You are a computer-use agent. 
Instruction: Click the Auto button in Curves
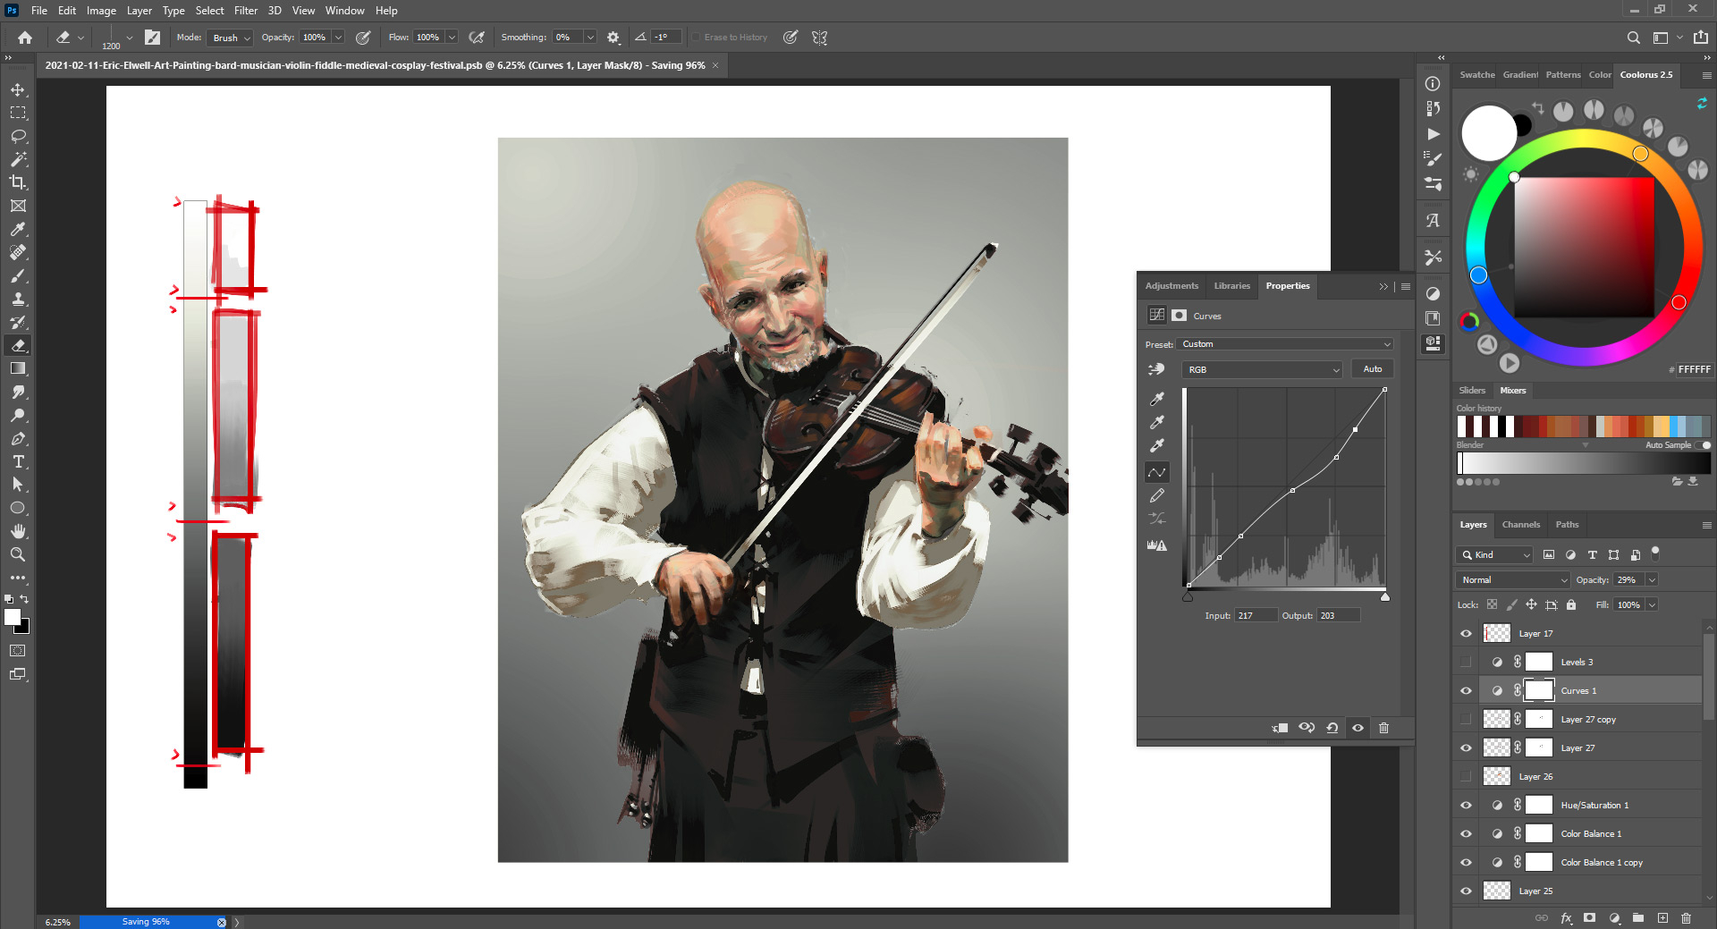[1372, 369]
